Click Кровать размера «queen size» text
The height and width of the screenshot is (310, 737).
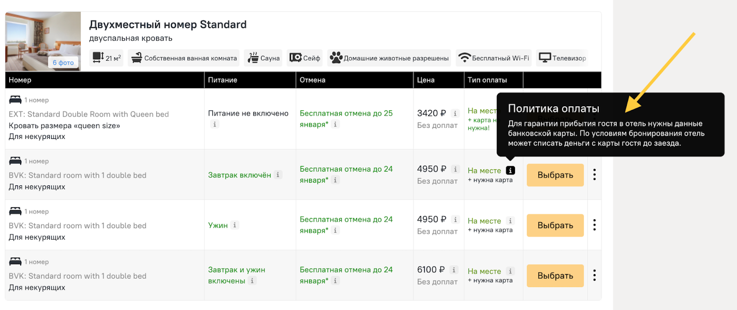tap(64, 126)
